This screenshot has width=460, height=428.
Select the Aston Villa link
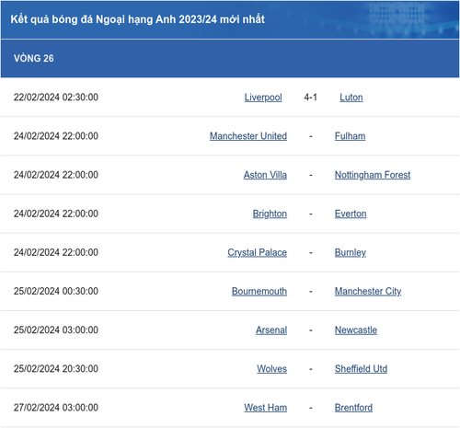[x=265, y=175]
